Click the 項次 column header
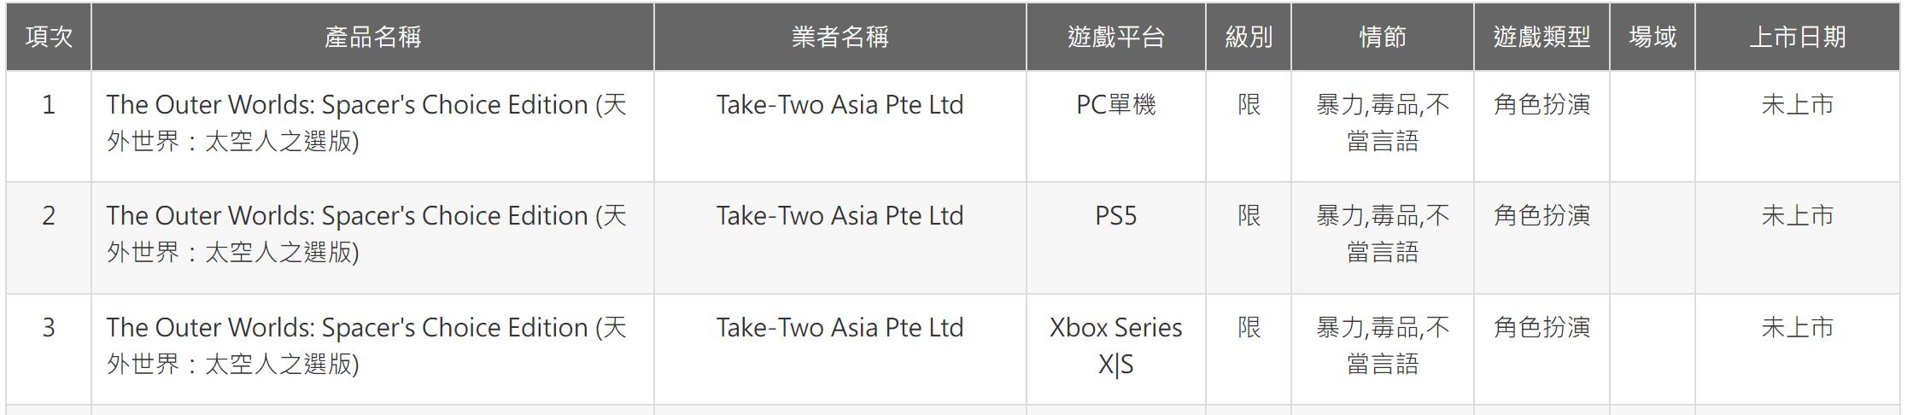Image resolution: width=1913 pixels, height=415 pixels. 49,37
